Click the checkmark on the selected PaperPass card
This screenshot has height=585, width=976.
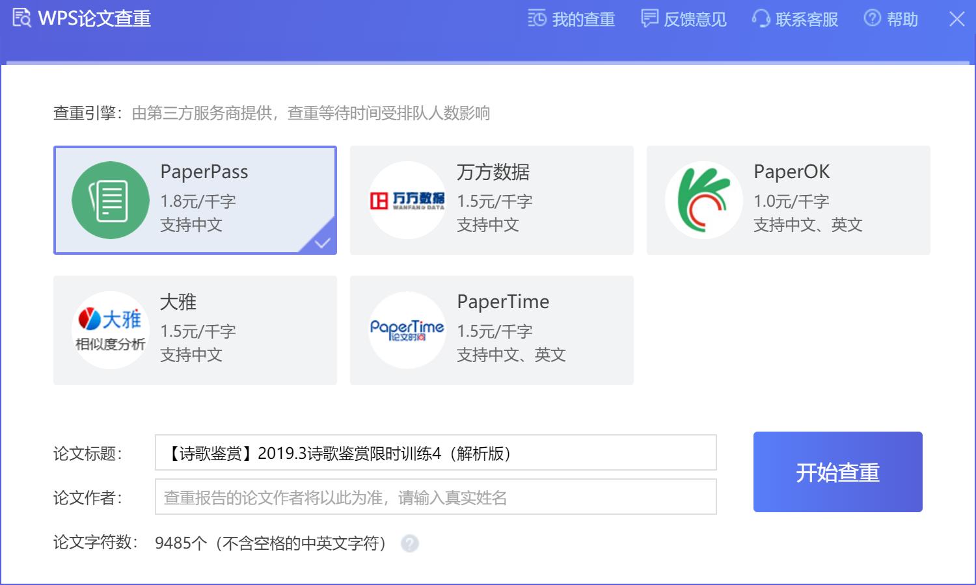[322, 242]
